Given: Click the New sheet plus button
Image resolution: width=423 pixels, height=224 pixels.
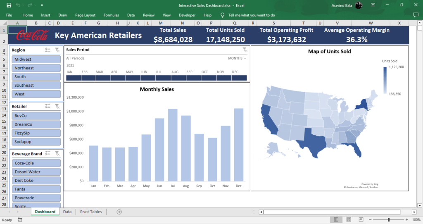Looking at the screenshot, I should pos(119,212).
